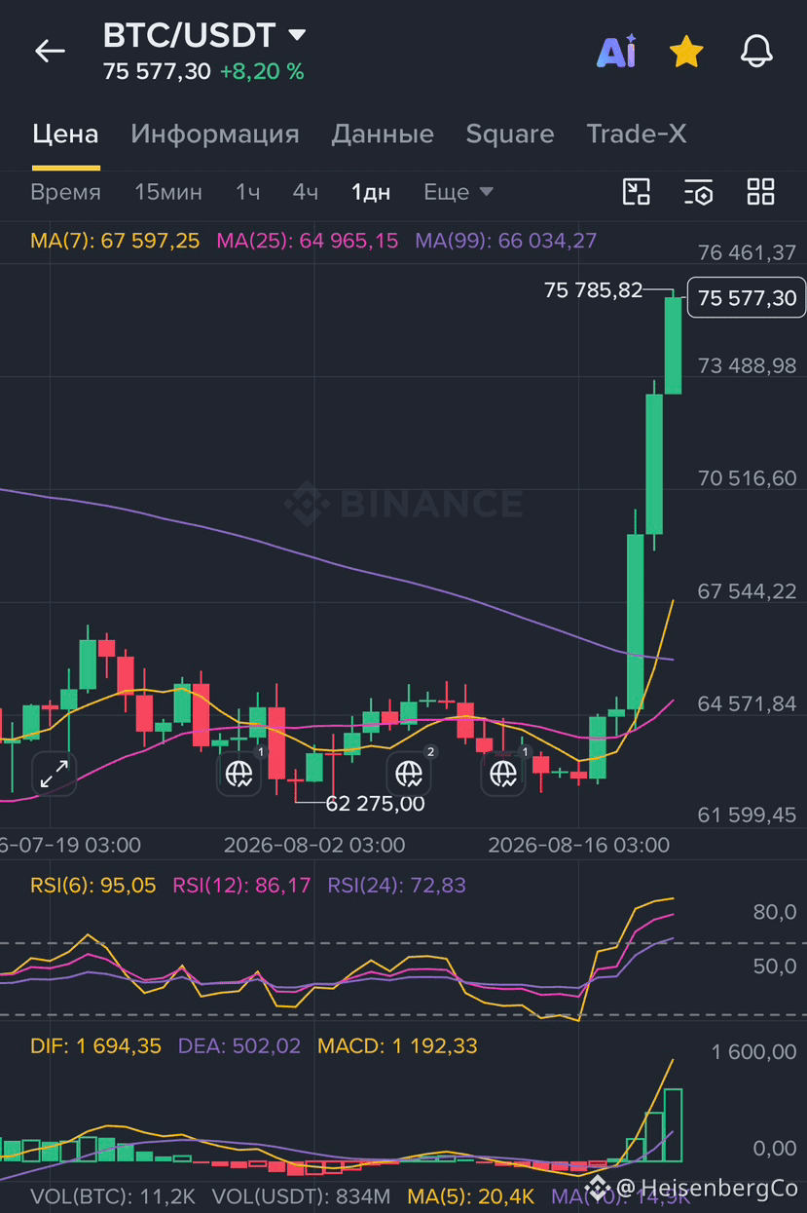Tap the DIF 1 694,35 label

96,1045
